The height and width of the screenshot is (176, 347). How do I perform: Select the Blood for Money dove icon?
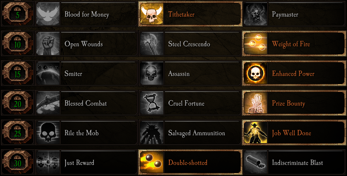pos(48,14)
